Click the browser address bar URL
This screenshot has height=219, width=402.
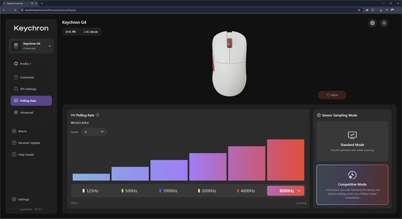pos(51,10)
